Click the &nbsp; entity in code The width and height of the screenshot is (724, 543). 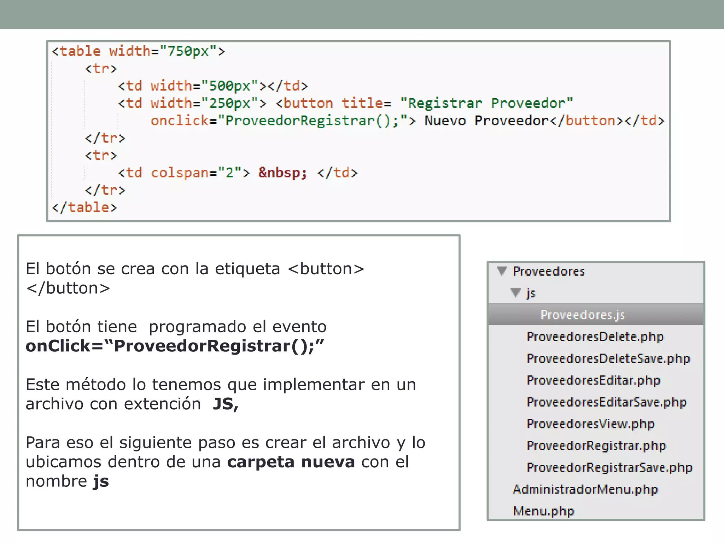click(x=283, y=173)
